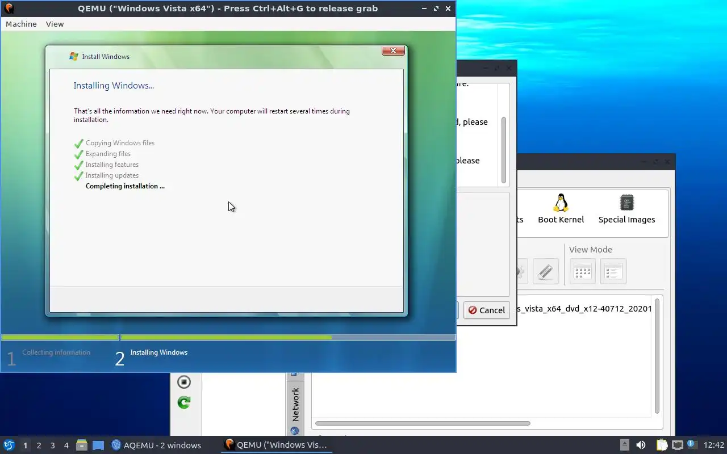Click the Collecting information progress bar
727x454 pixels.
click(60, 337)
